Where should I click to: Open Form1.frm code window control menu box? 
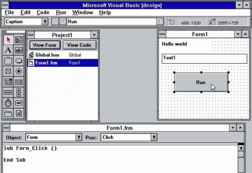coord(6,128)
